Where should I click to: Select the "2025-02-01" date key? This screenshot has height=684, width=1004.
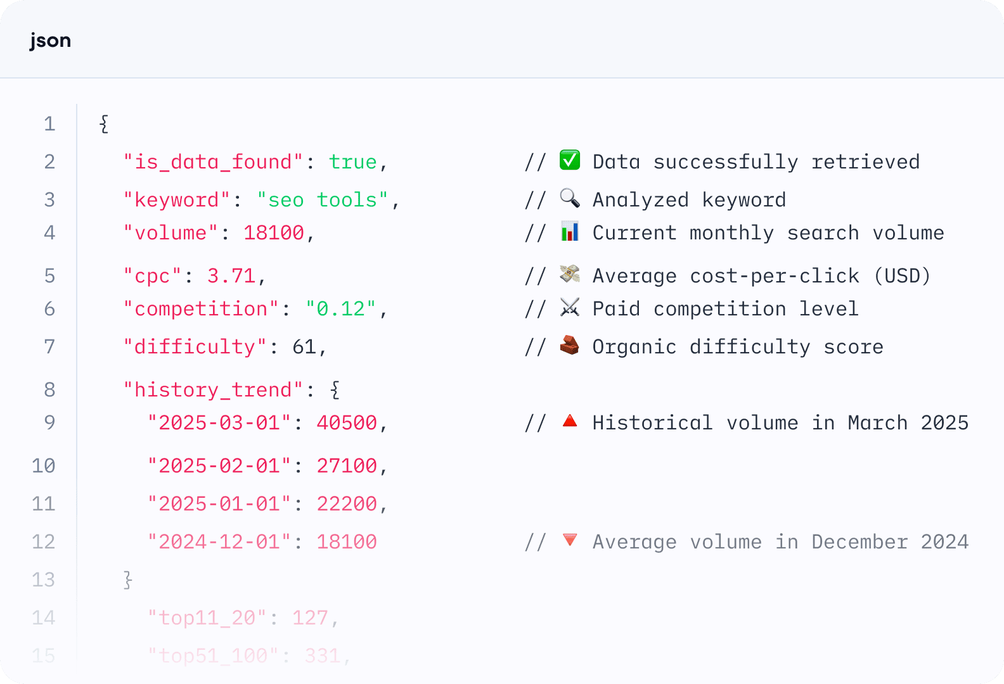point(219,466)
